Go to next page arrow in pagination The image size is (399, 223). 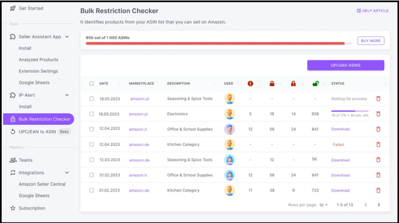click(x=379, y=205)
